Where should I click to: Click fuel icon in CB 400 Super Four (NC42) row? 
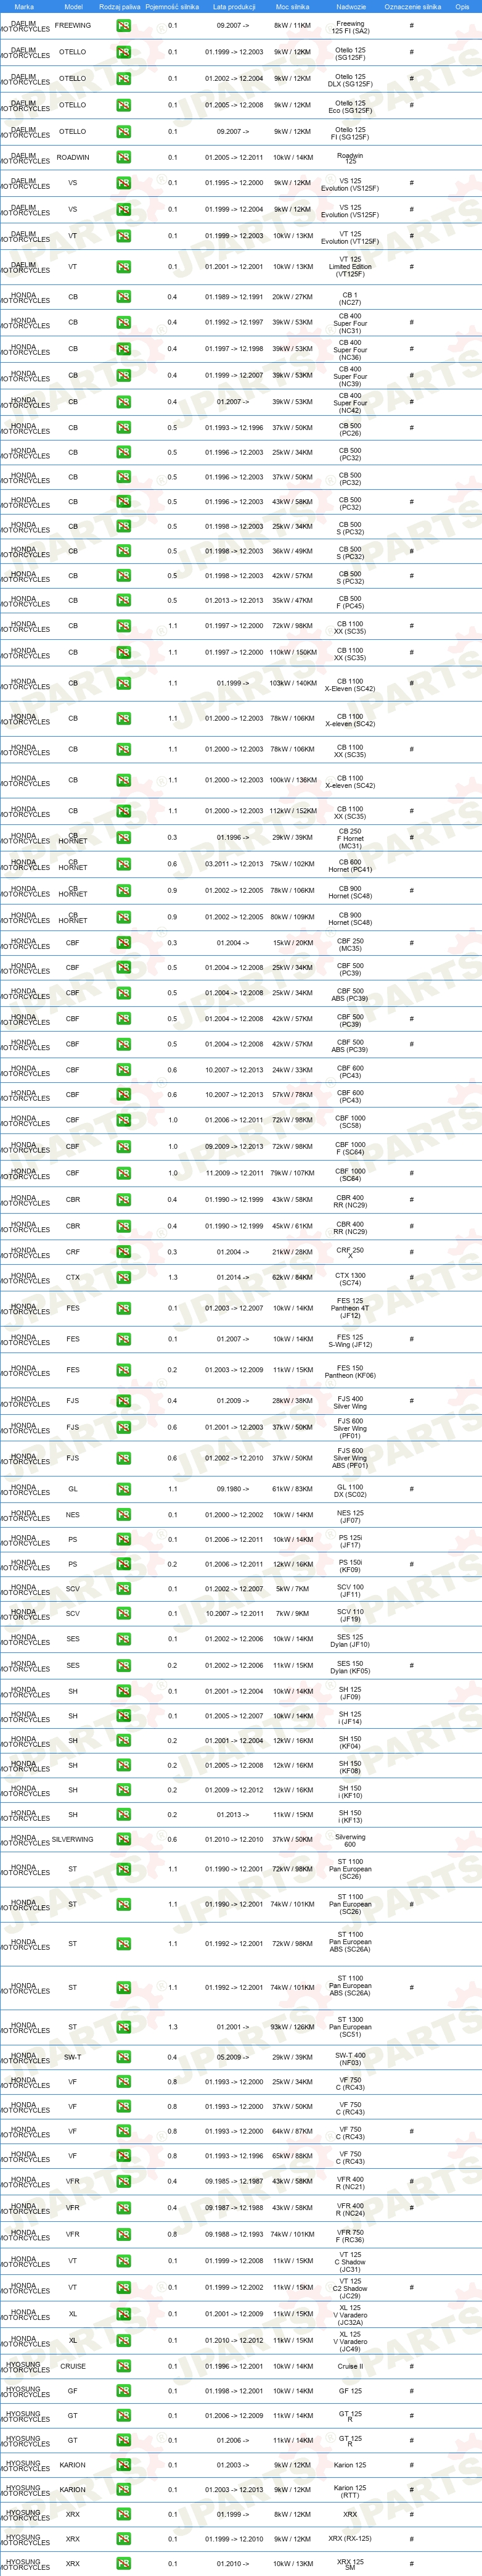[123, 402]
